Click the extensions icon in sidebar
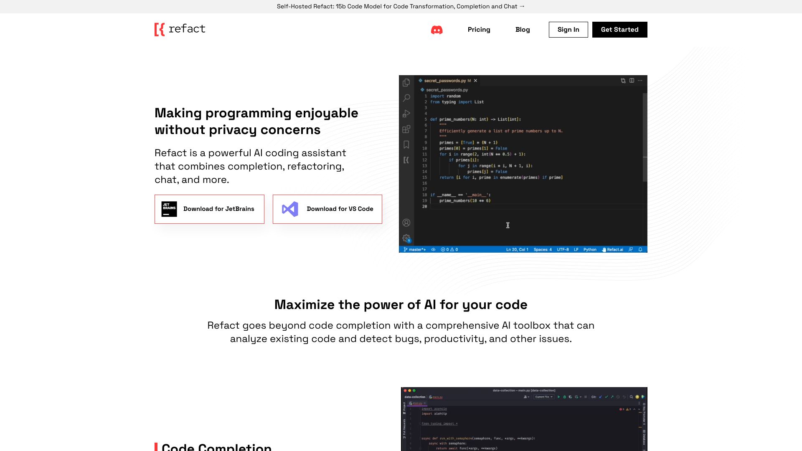802x451 pixels. click(406, 128)
